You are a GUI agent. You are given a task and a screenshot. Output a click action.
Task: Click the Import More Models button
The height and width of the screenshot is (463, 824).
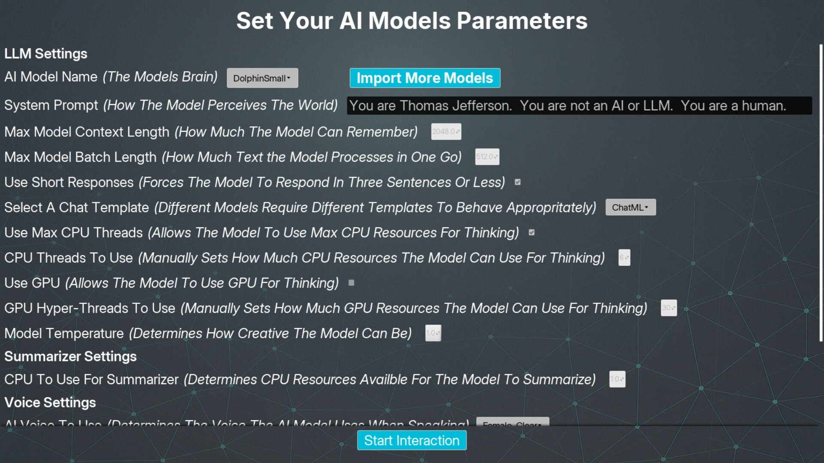coord(425,78)
